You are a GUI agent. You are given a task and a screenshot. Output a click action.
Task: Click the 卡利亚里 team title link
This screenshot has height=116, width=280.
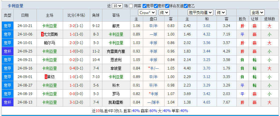[15, 6]
